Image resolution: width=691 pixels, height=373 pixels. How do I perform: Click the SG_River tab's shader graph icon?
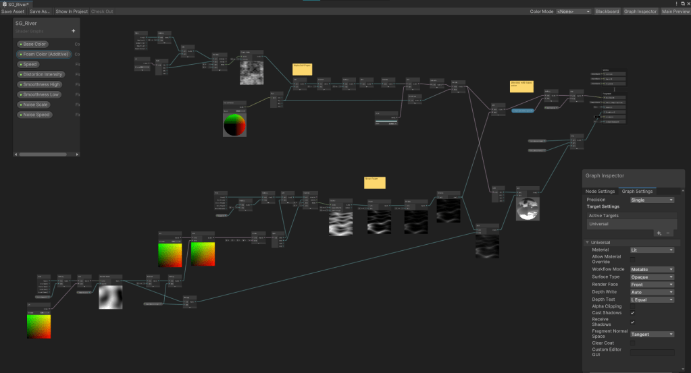click(x=4, y=4)
